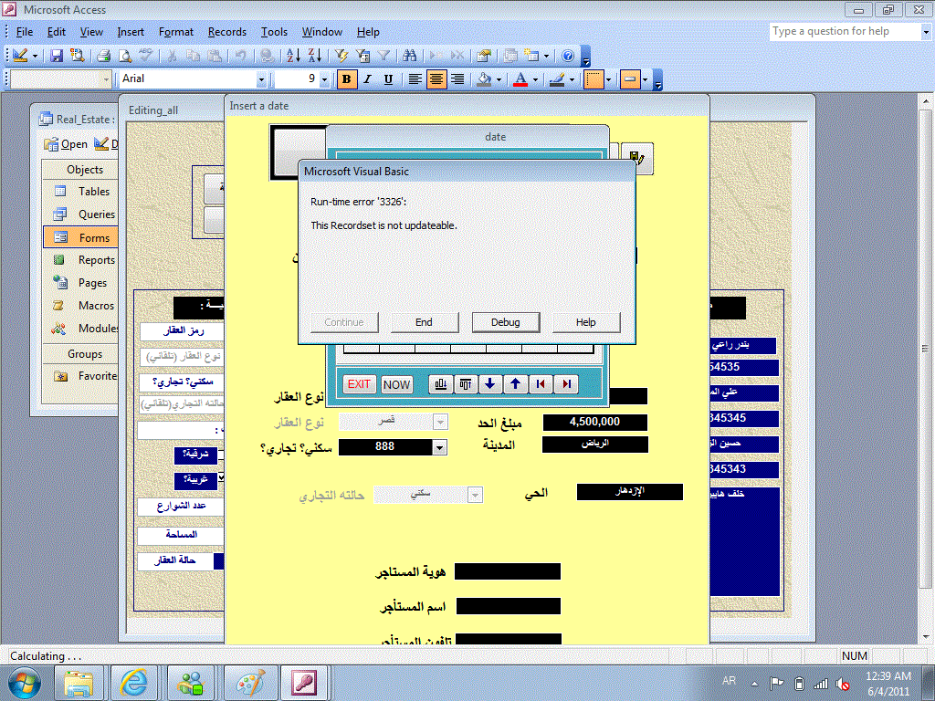This screenshot has height=701, width=935.
Task: Click the Font Color A button
Action: point(520,78)
